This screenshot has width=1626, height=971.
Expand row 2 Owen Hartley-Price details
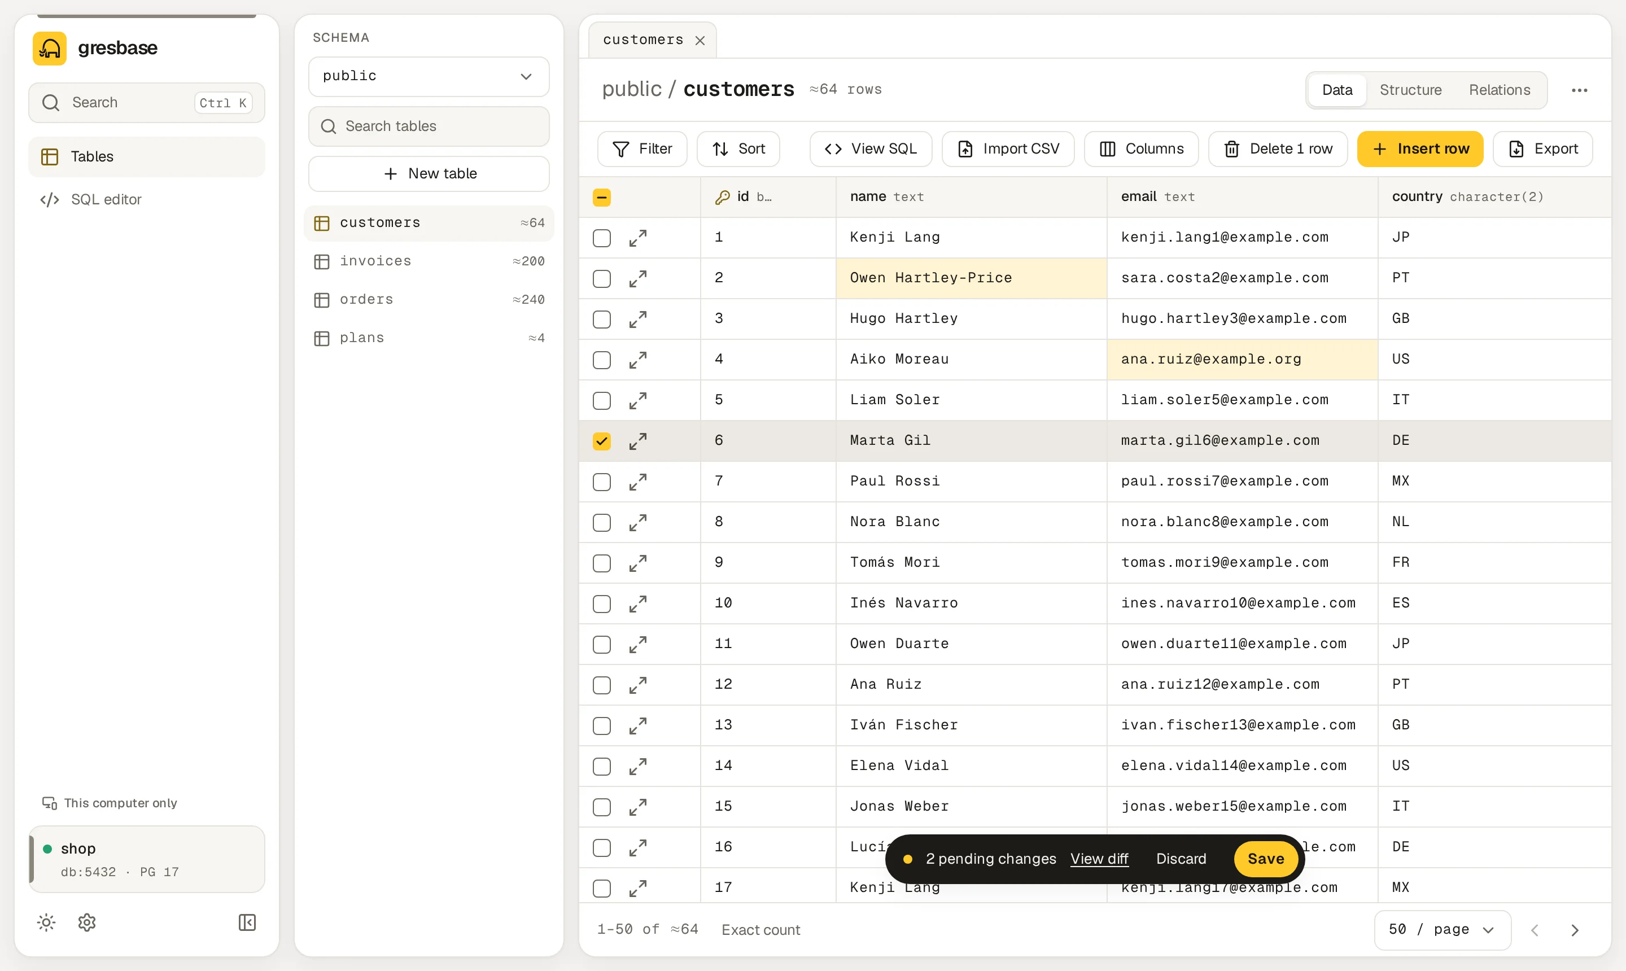point(638,279)
